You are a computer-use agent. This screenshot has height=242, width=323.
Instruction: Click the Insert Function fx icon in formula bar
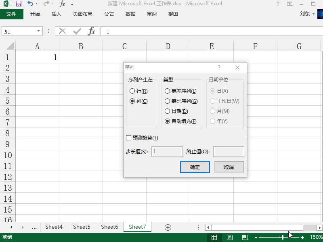pyautogui.click(x=92, y=31)
